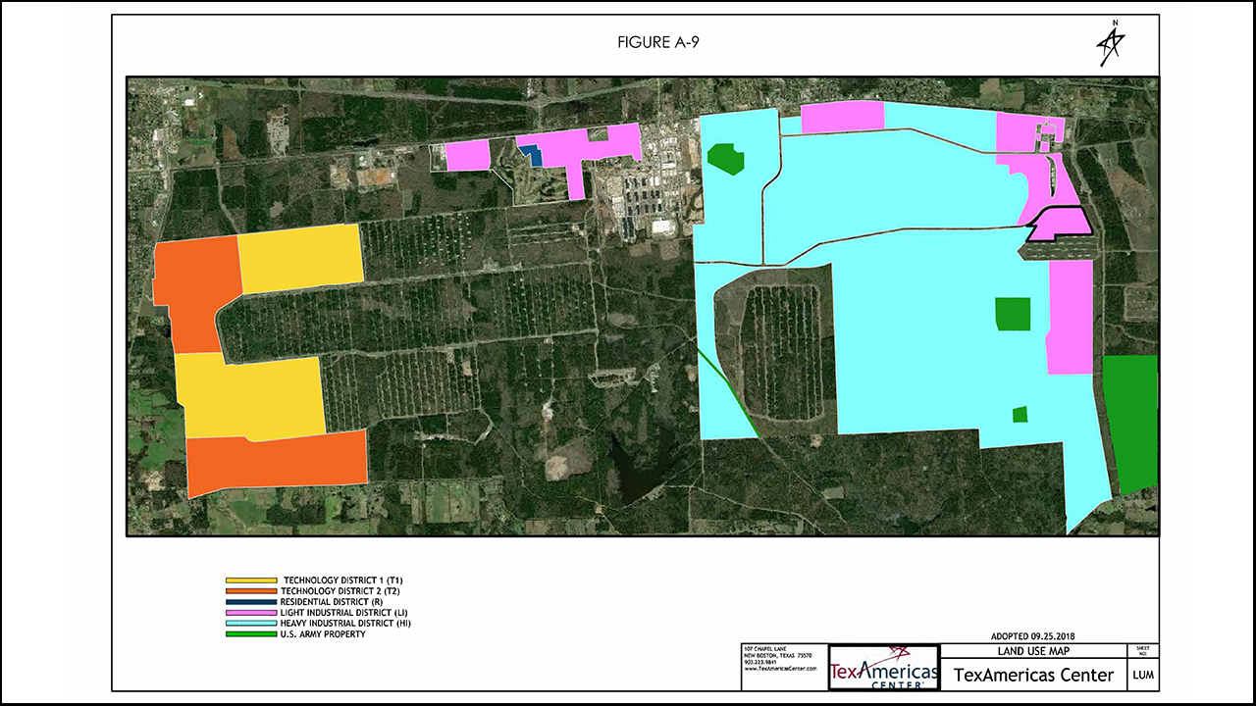Click the north arrow compass symbol
Viewport: 1256px width, 706px height.
point(1111,43)
